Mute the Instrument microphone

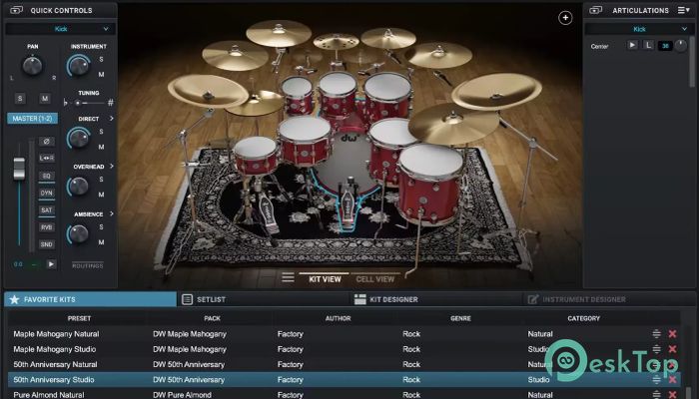pos(101,75)
